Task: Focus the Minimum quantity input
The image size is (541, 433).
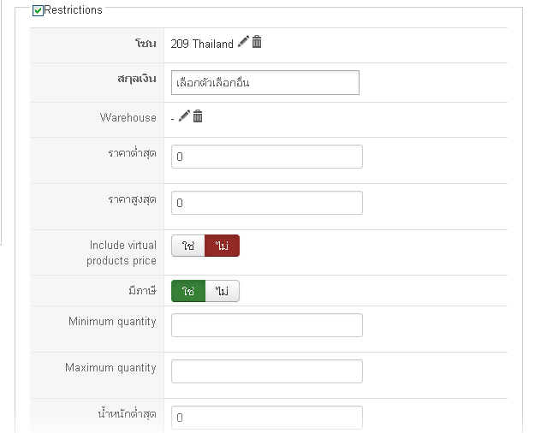Action: [266, 325]
